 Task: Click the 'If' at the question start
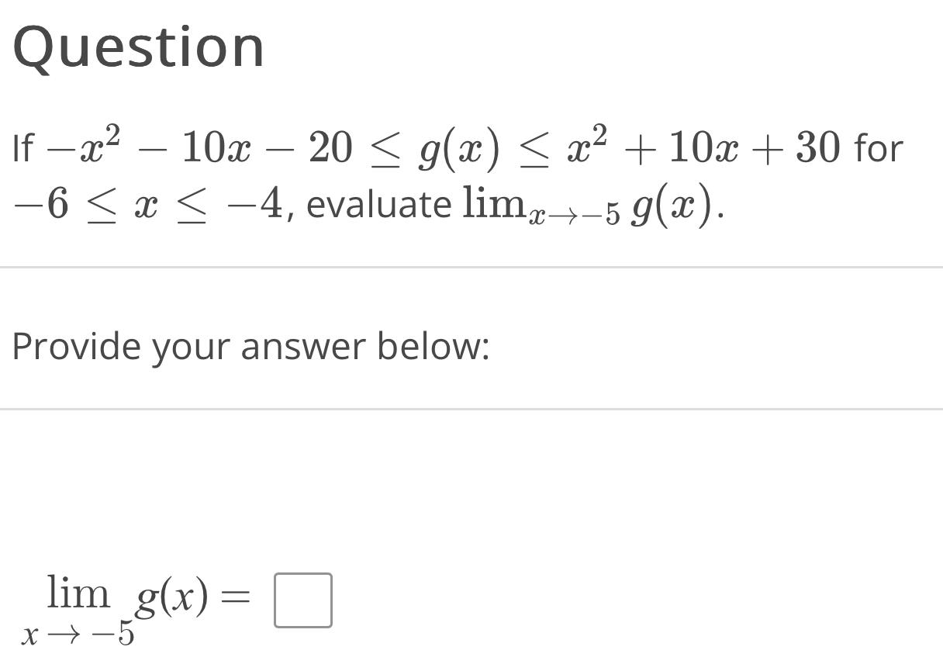click(25, 146)
